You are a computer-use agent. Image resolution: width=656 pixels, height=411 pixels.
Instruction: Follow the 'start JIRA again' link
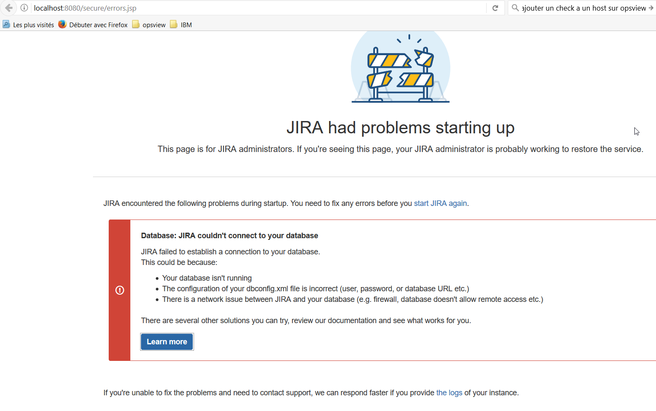(440, 203)
